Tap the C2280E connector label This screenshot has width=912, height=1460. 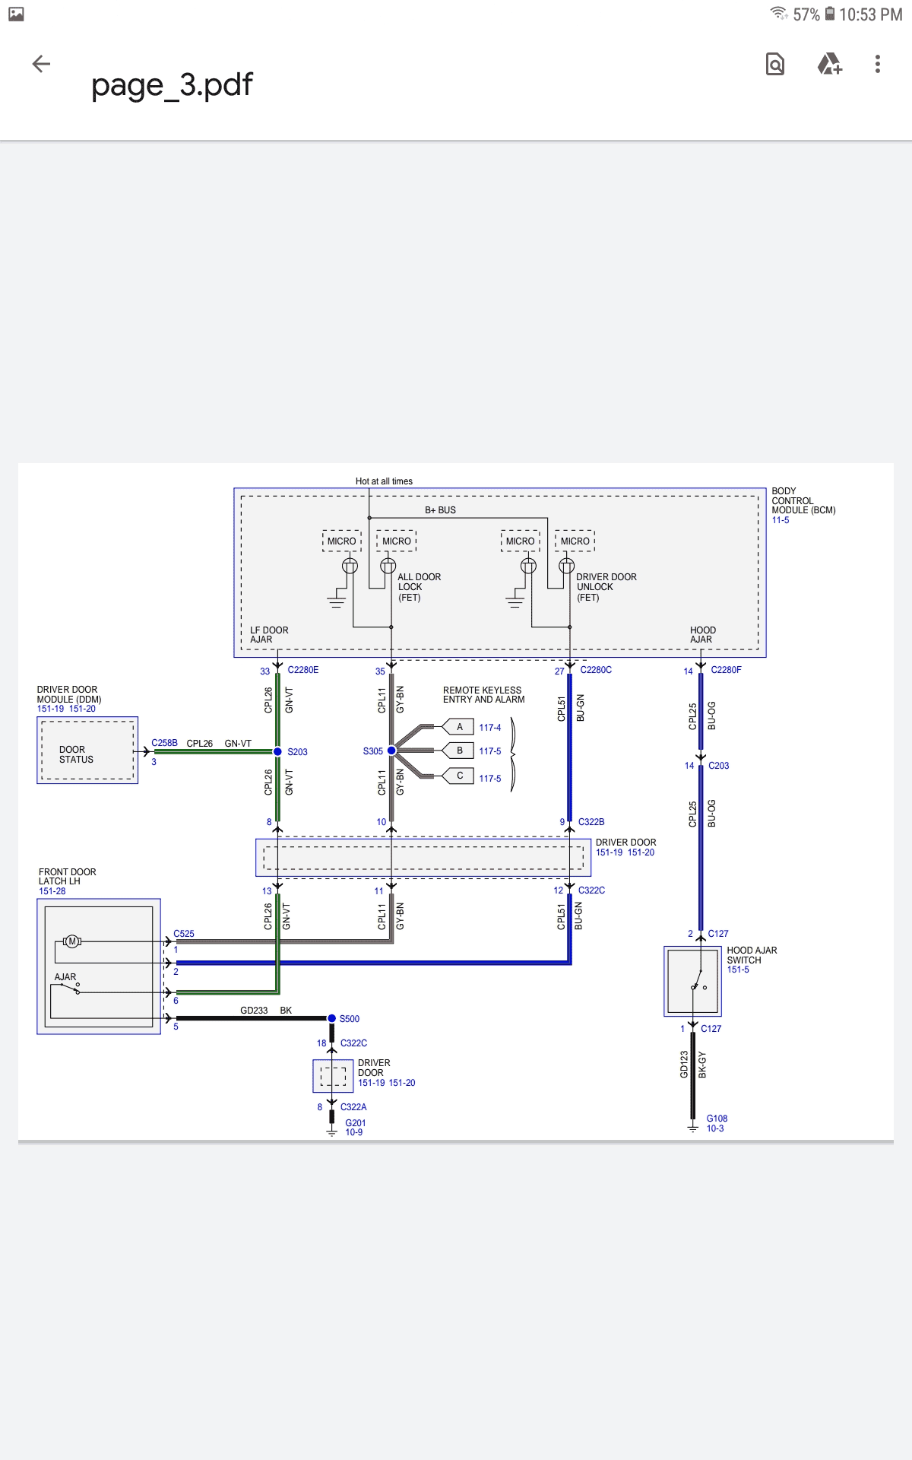[x=303, y=670]
